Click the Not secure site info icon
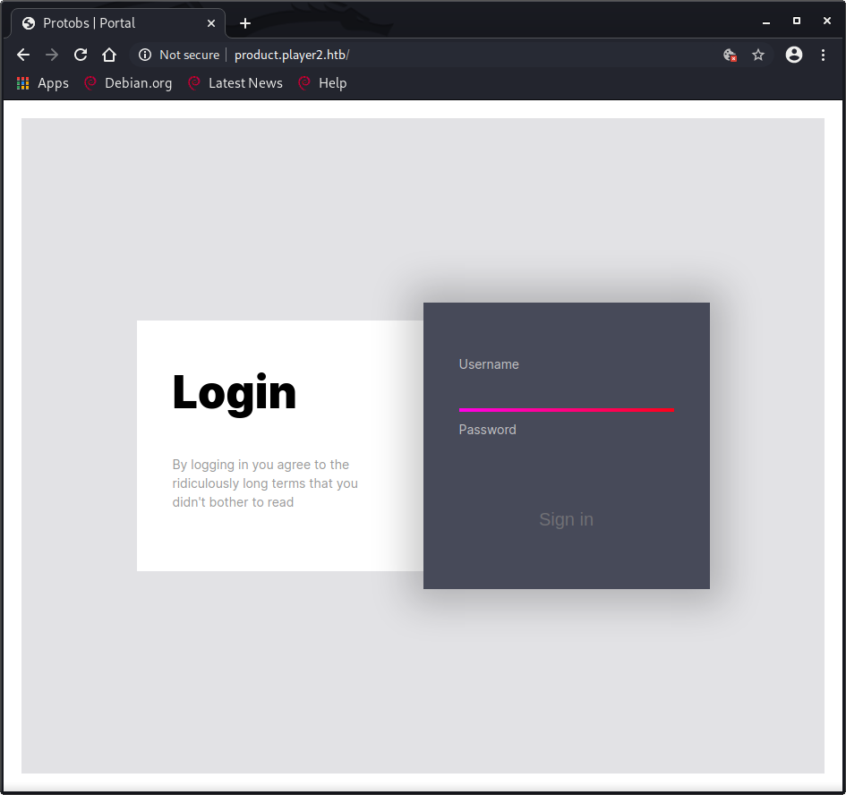Viewport: 846px width, 795px height. tap(145, 55)
